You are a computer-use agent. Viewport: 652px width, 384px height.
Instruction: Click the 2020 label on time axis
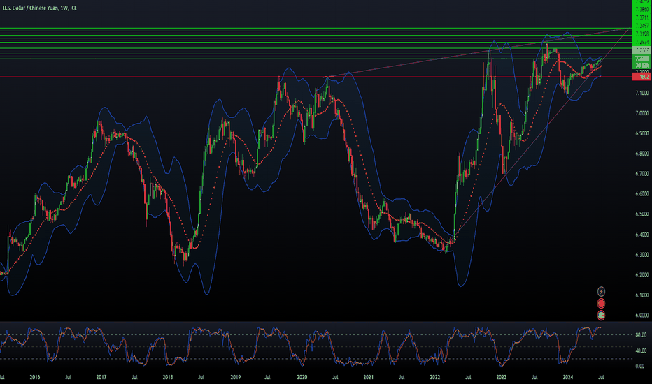[302, 377]
